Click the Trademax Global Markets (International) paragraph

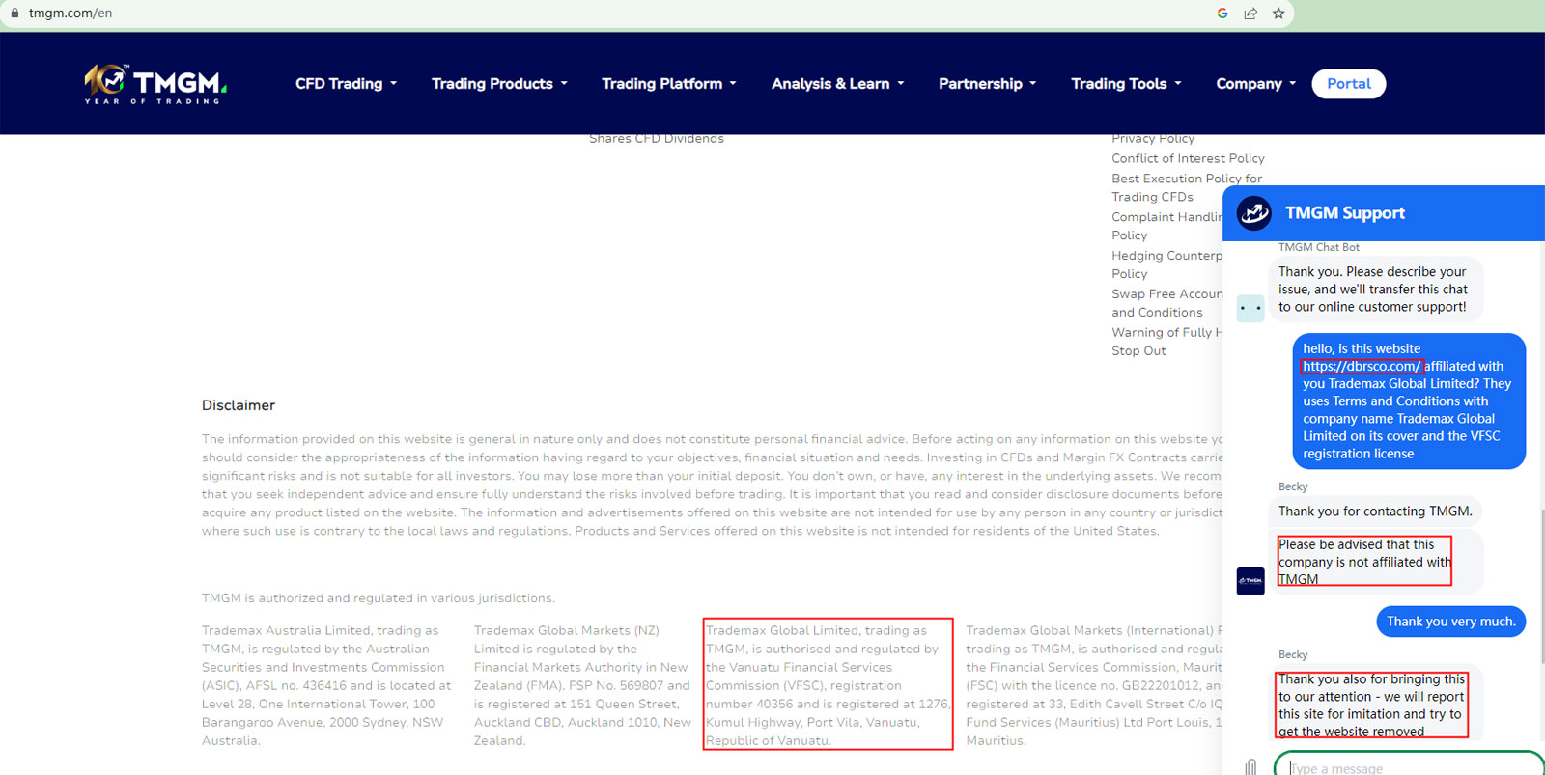[1094, 685]
